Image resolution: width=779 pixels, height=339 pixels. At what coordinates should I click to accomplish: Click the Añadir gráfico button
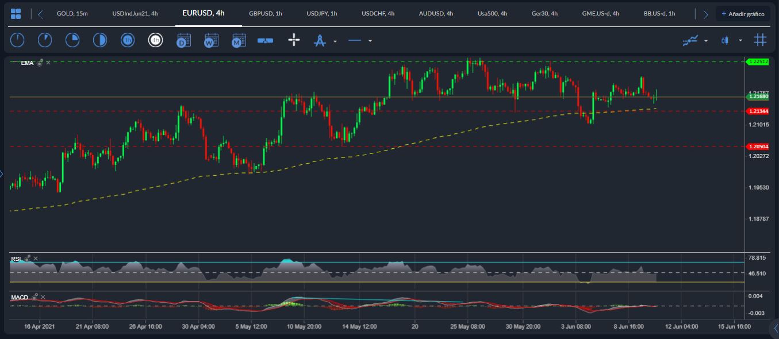click(743, 14)
